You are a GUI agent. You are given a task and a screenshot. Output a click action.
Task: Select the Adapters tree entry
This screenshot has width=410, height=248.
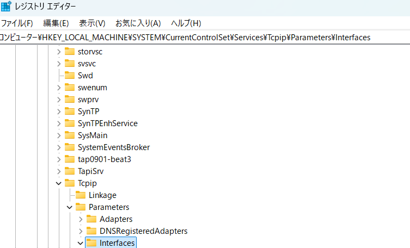[x=116, y=219]
